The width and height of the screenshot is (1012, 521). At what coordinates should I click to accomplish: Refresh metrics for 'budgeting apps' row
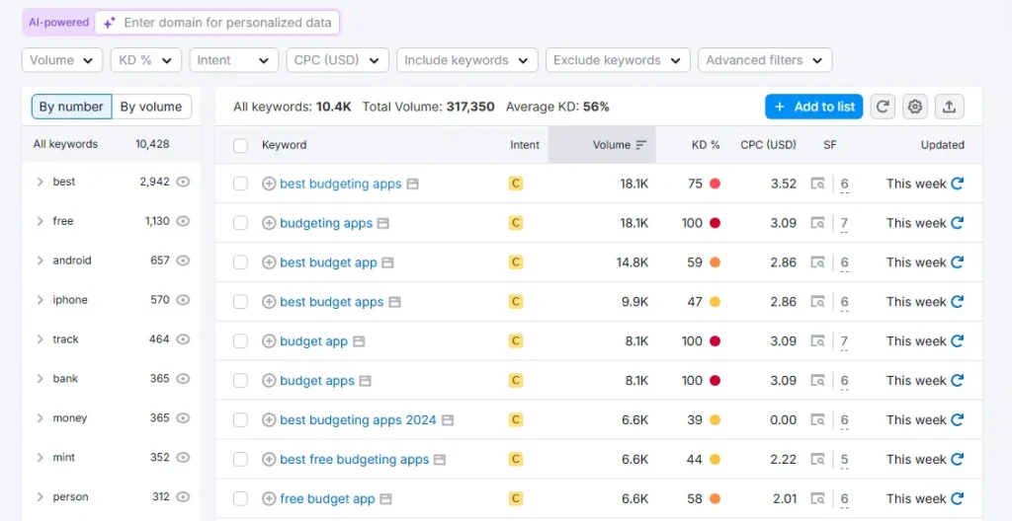[x=957, y=223]
